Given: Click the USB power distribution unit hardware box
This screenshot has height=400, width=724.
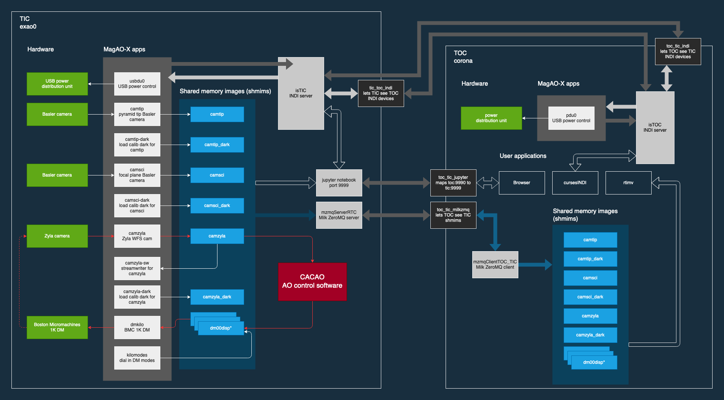Looking at the screenshot, I should coord(57,84).
